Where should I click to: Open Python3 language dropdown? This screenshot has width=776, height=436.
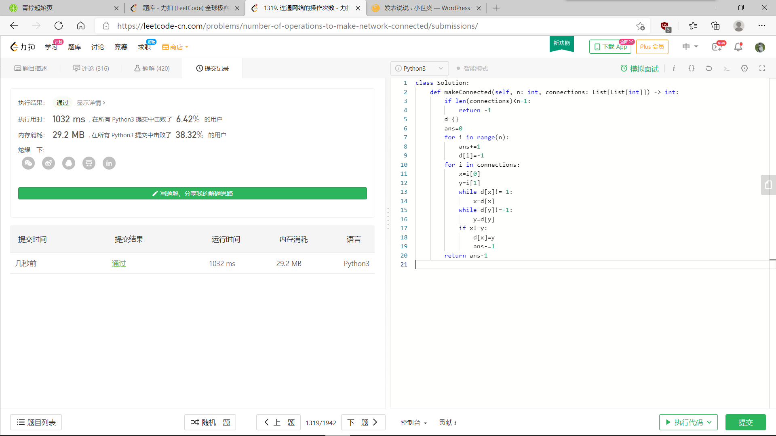(x=420, y=68)
